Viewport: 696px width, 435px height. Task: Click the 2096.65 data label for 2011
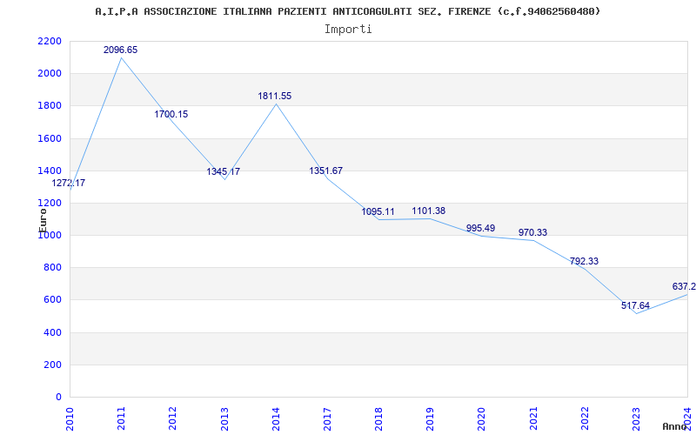click(120, 50)
